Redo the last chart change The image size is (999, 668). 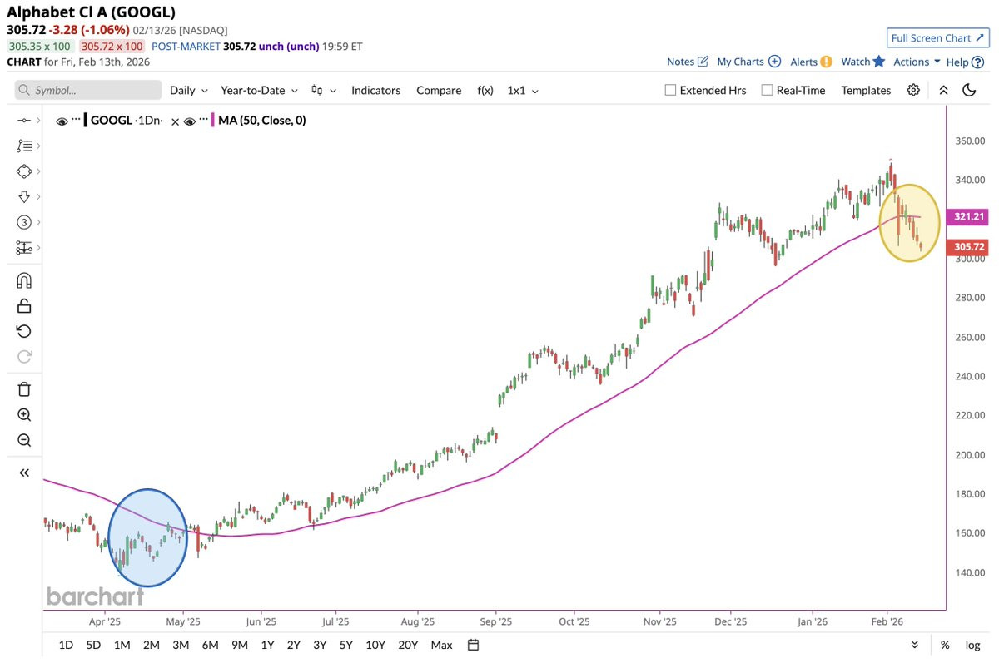24,357
